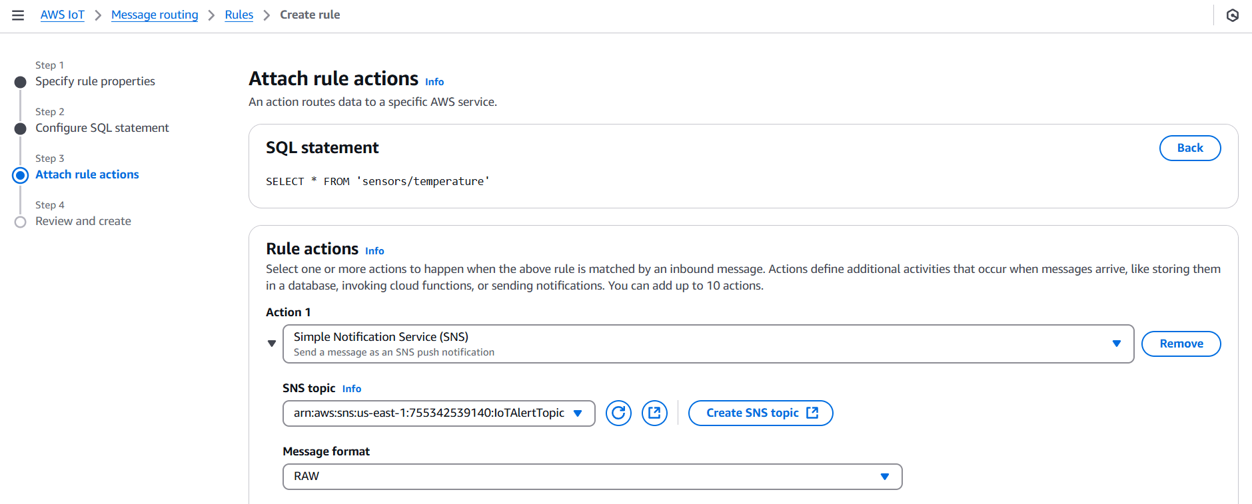Click the hexagon settings icon at top right
The height and width of the screenshot is (504, 1252).
tap(1233, 15)
